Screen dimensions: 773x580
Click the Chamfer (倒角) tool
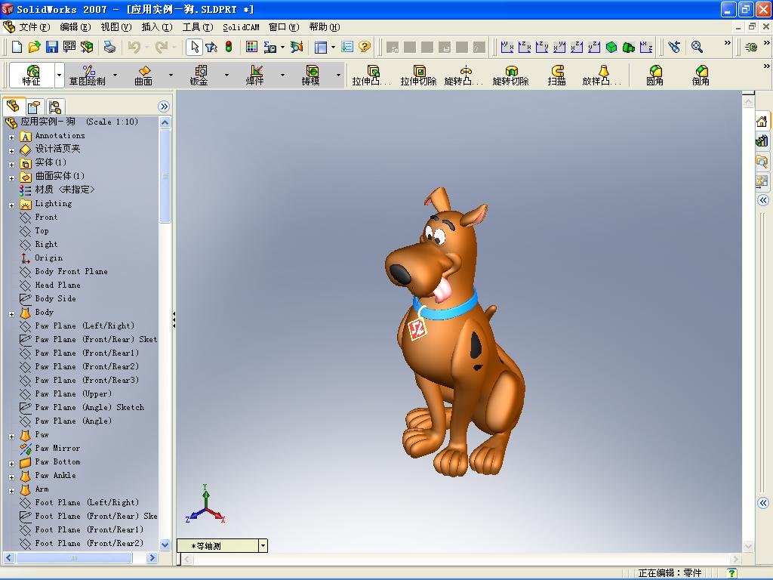click(701, 76)
